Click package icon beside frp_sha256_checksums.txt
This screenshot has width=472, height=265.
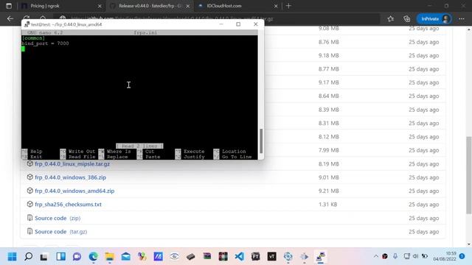point(29,205)
